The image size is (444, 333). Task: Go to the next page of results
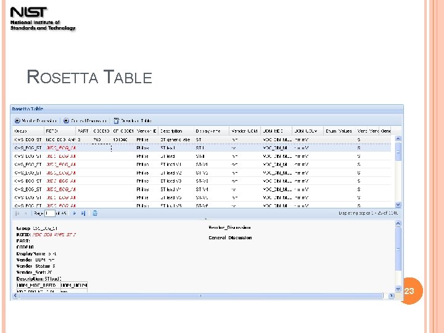click(x=75, y=213)
